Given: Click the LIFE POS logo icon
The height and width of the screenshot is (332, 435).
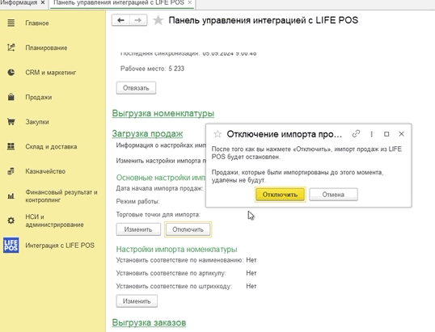Looking at the screenshot, I should click(x=11, y=246).
